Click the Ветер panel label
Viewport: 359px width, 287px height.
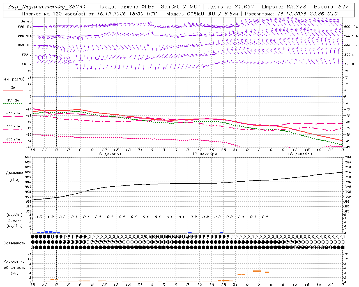26,21
